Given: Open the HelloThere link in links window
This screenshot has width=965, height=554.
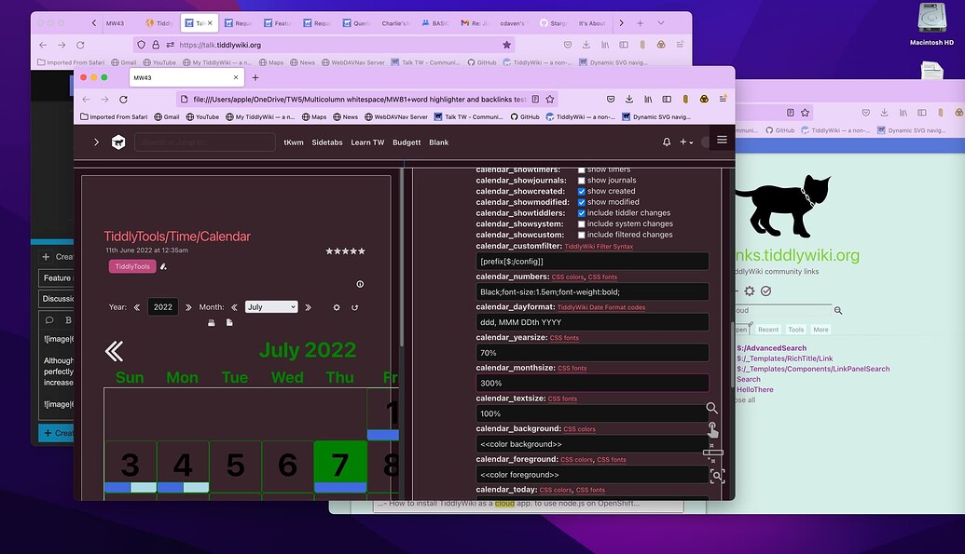Looking at the screenshot, I should (755, 390).
